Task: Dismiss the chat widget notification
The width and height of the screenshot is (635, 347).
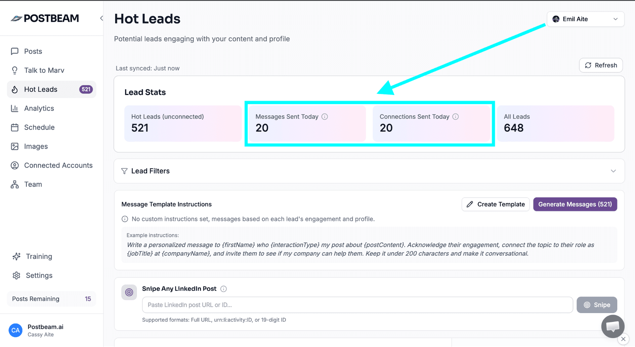Action: coord(624,339)
